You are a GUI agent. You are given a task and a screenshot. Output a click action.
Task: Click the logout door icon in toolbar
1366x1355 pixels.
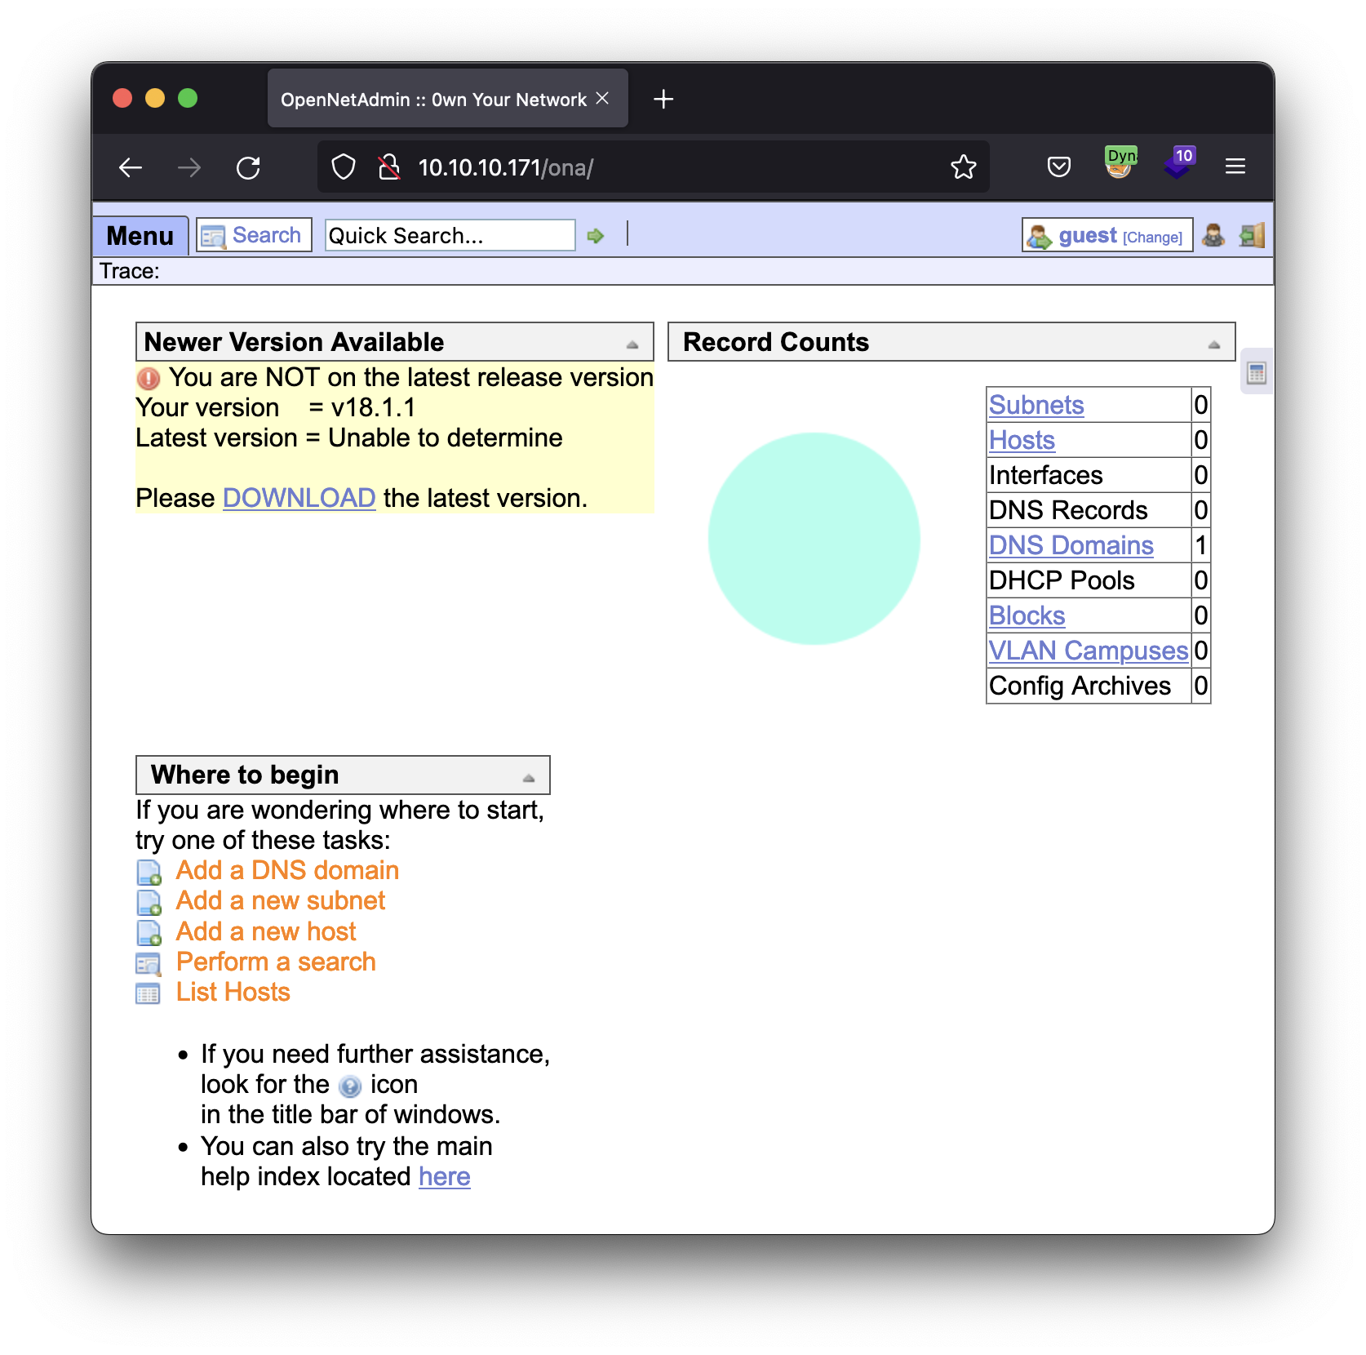[x=1252, y=236]
